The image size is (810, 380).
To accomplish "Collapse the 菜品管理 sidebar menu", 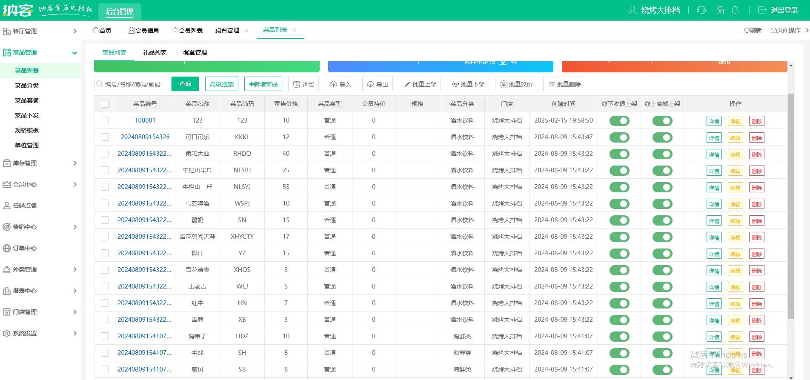I will (74, 53).
